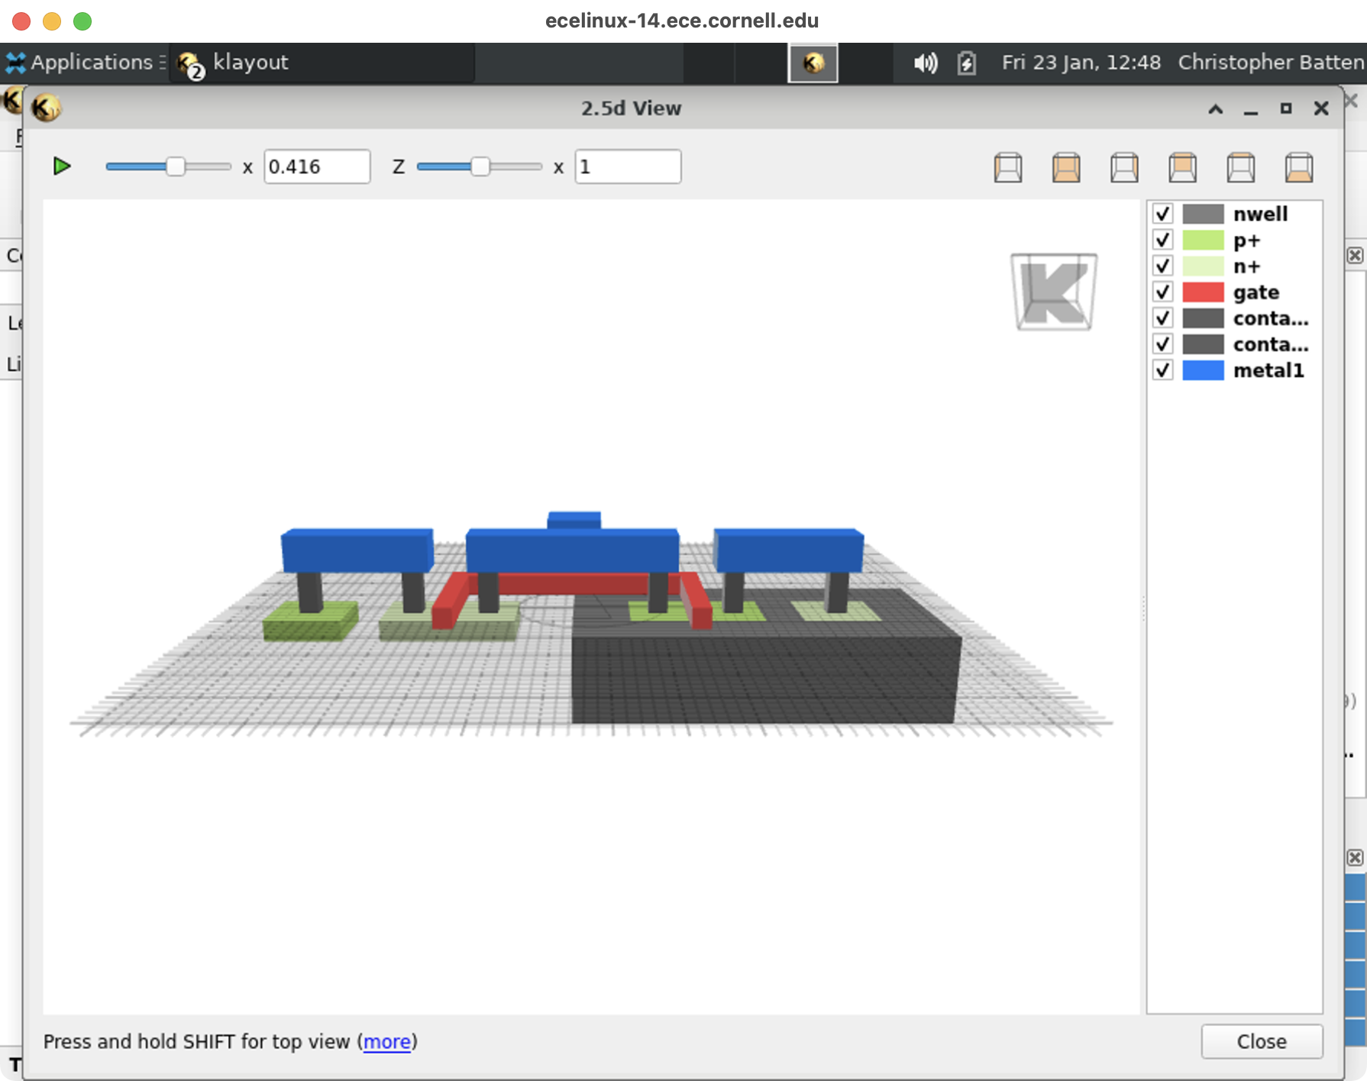1367x1081 pixels.
Task: Switch to the front-face cube view
Action: point(1066,167)
